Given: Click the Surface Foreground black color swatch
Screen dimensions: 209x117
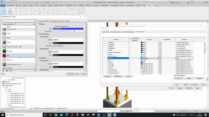Looking at the screenshot, I should tap(68, 43).
